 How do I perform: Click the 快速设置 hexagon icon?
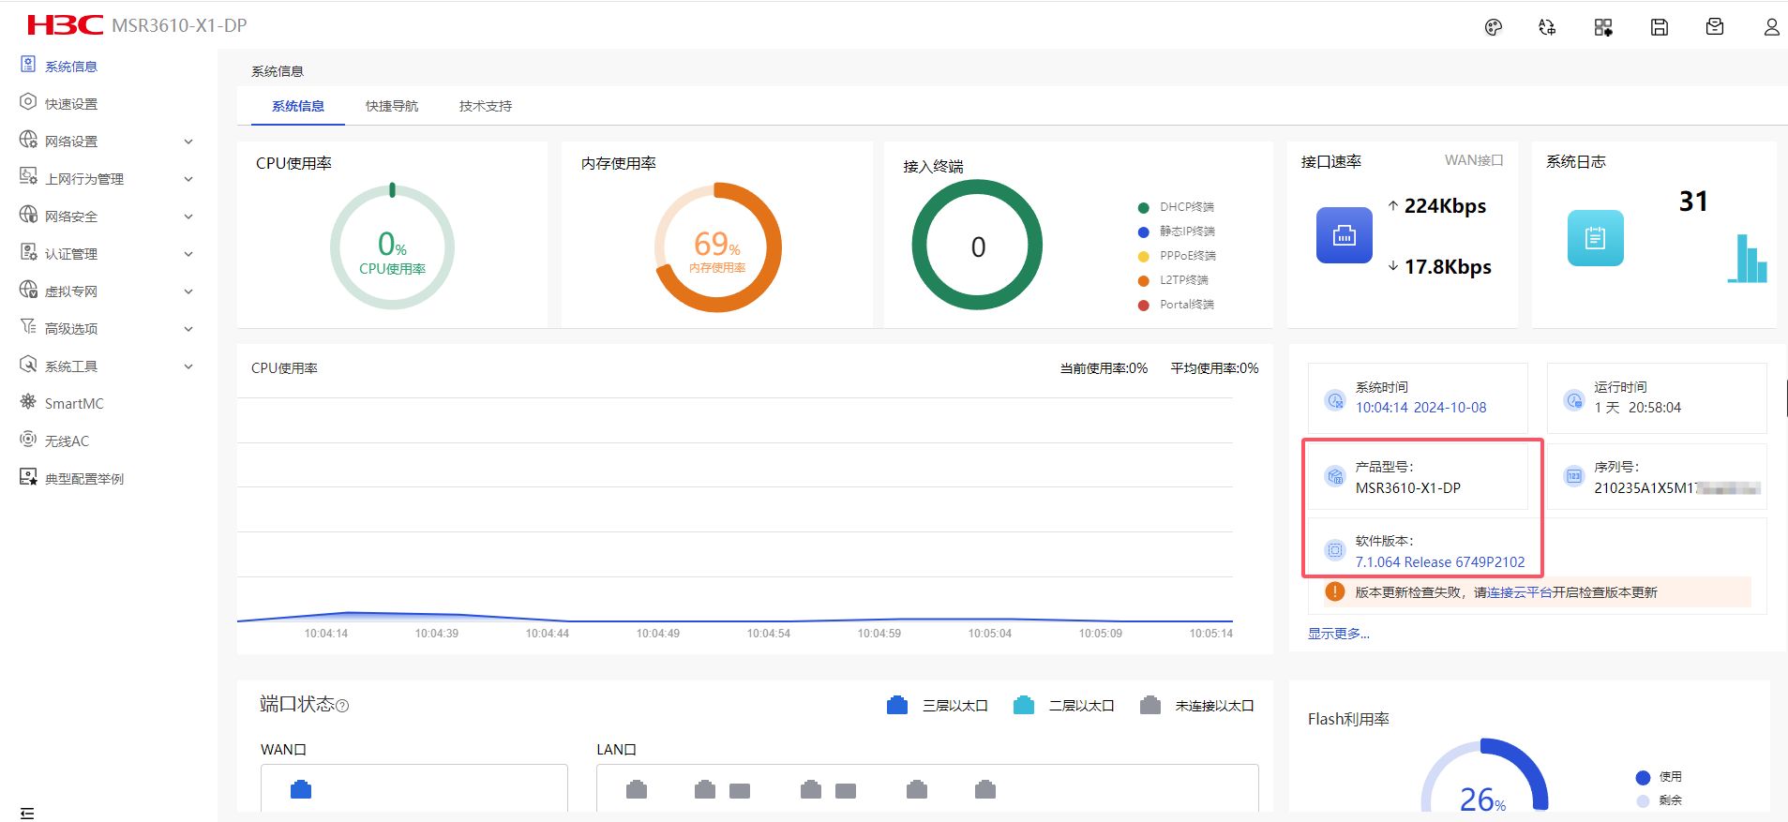[x=28, y=102]
